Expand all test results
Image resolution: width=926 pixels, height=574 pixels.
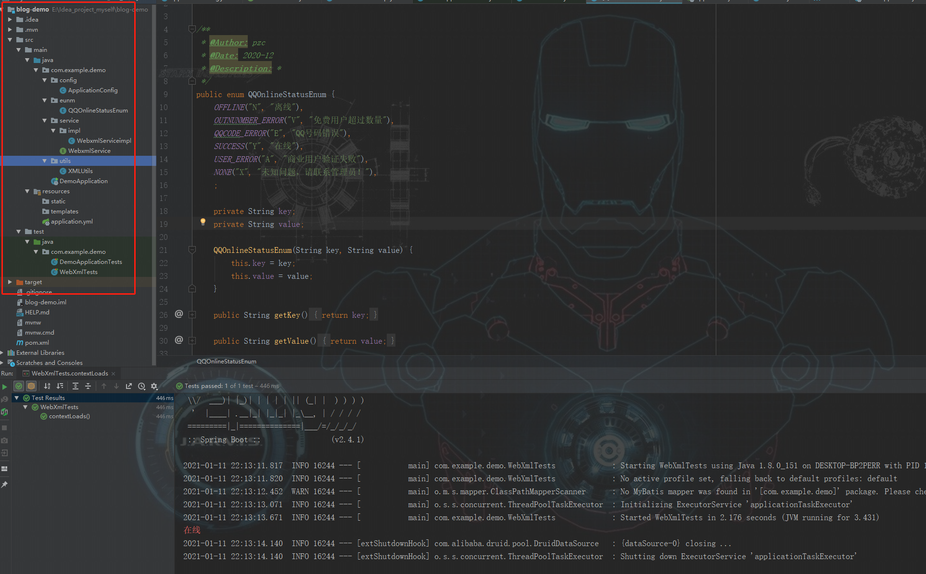(76, 386)
